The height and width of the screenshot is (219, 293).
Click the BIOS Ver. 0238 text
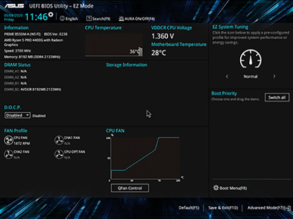tap(56, 34)
